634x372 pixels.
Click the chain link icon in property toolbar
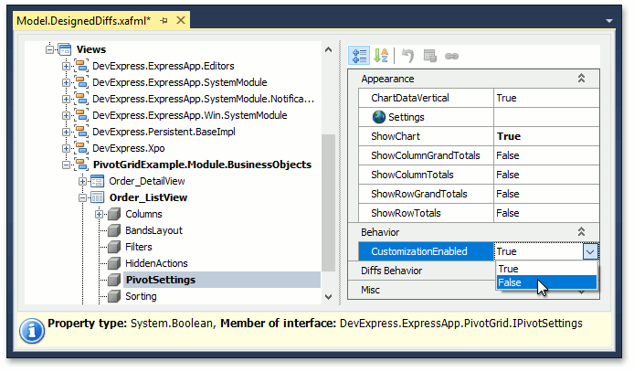[451, 56]
